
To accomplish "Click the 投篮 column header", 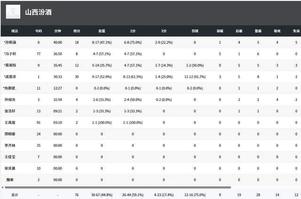I will (102, 31).
